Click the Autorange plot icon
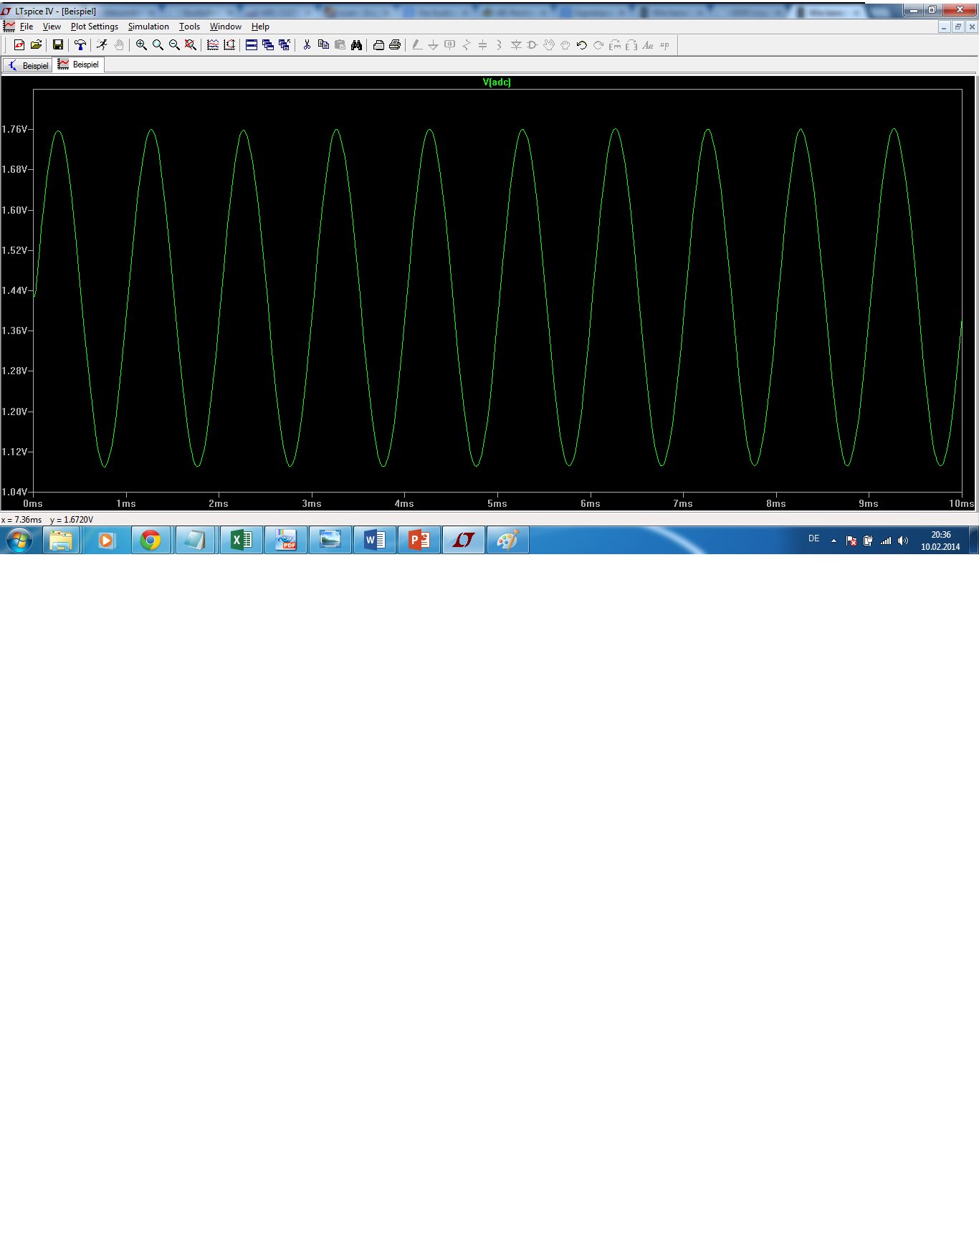 pos(213,44)
